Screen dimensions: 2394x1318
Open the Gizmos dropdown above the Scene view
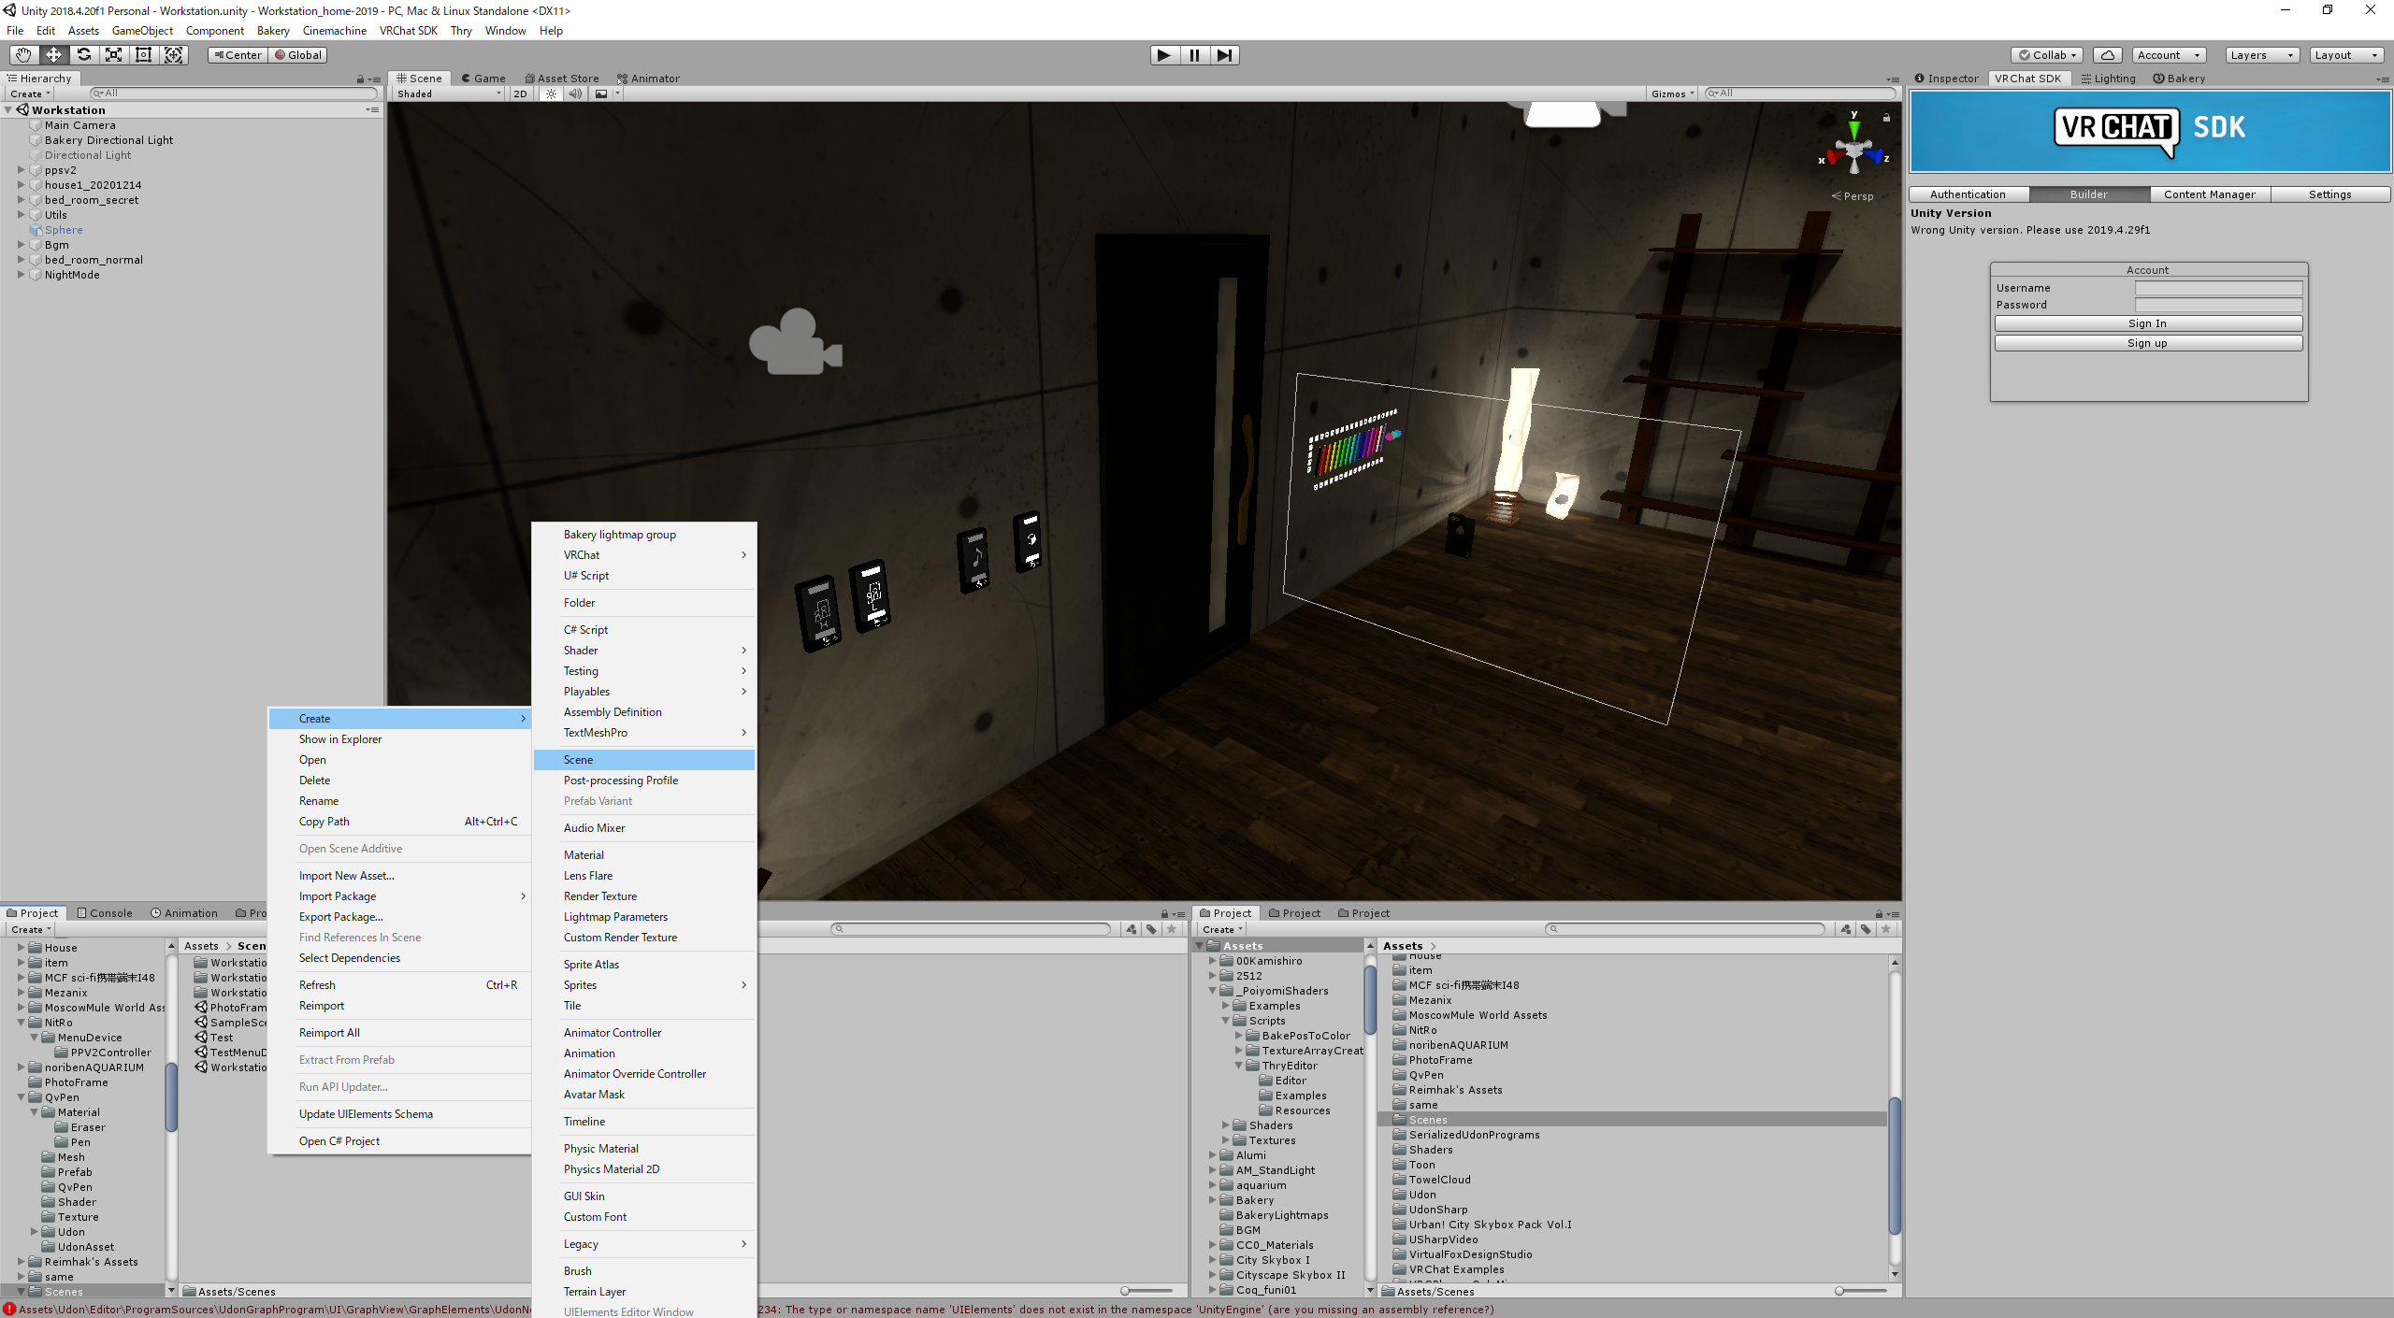[1672, 93]
